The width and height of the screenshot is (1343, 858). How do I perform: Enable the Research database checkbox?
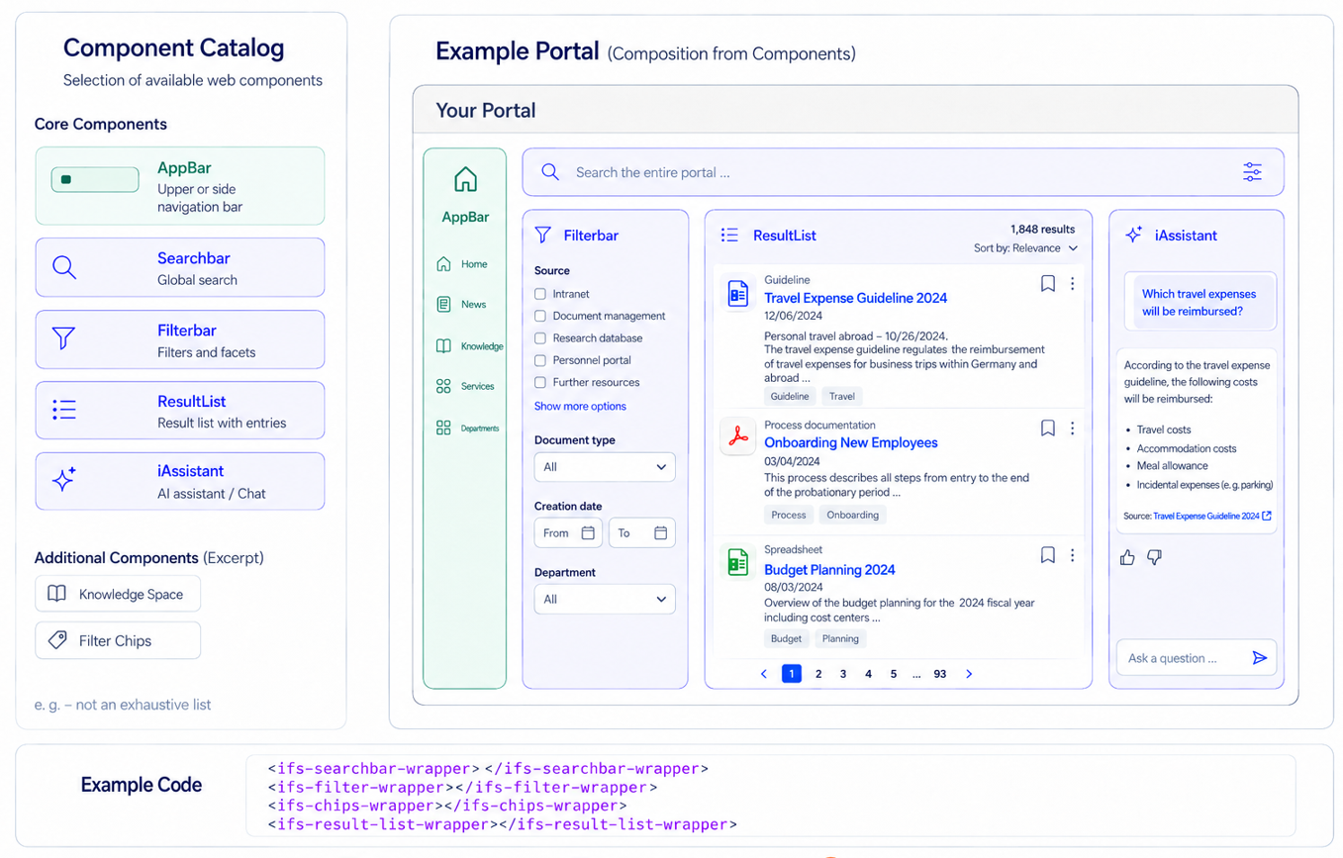(x=540, y=338)
